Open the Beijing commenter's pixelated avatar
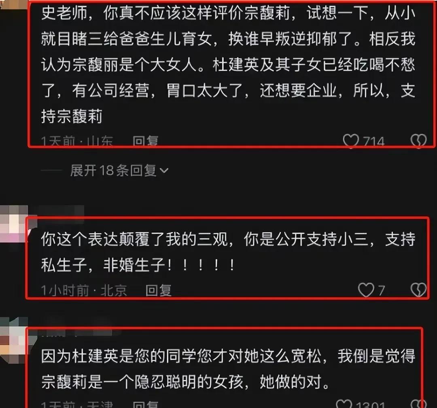 click(15, 223)
